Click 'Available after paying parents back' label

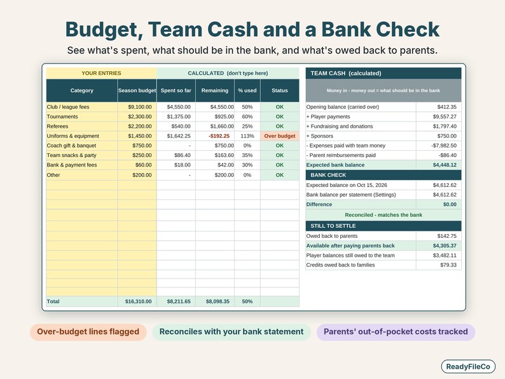pos(350,245)
